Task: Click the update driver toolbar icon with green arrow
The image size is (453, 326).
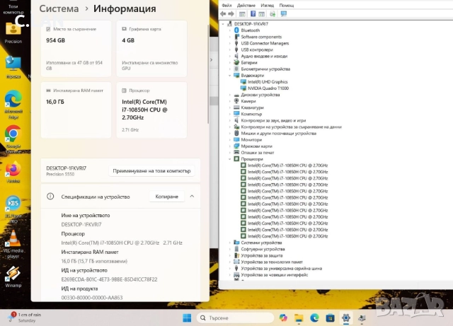Action: (x=273, y=14)
